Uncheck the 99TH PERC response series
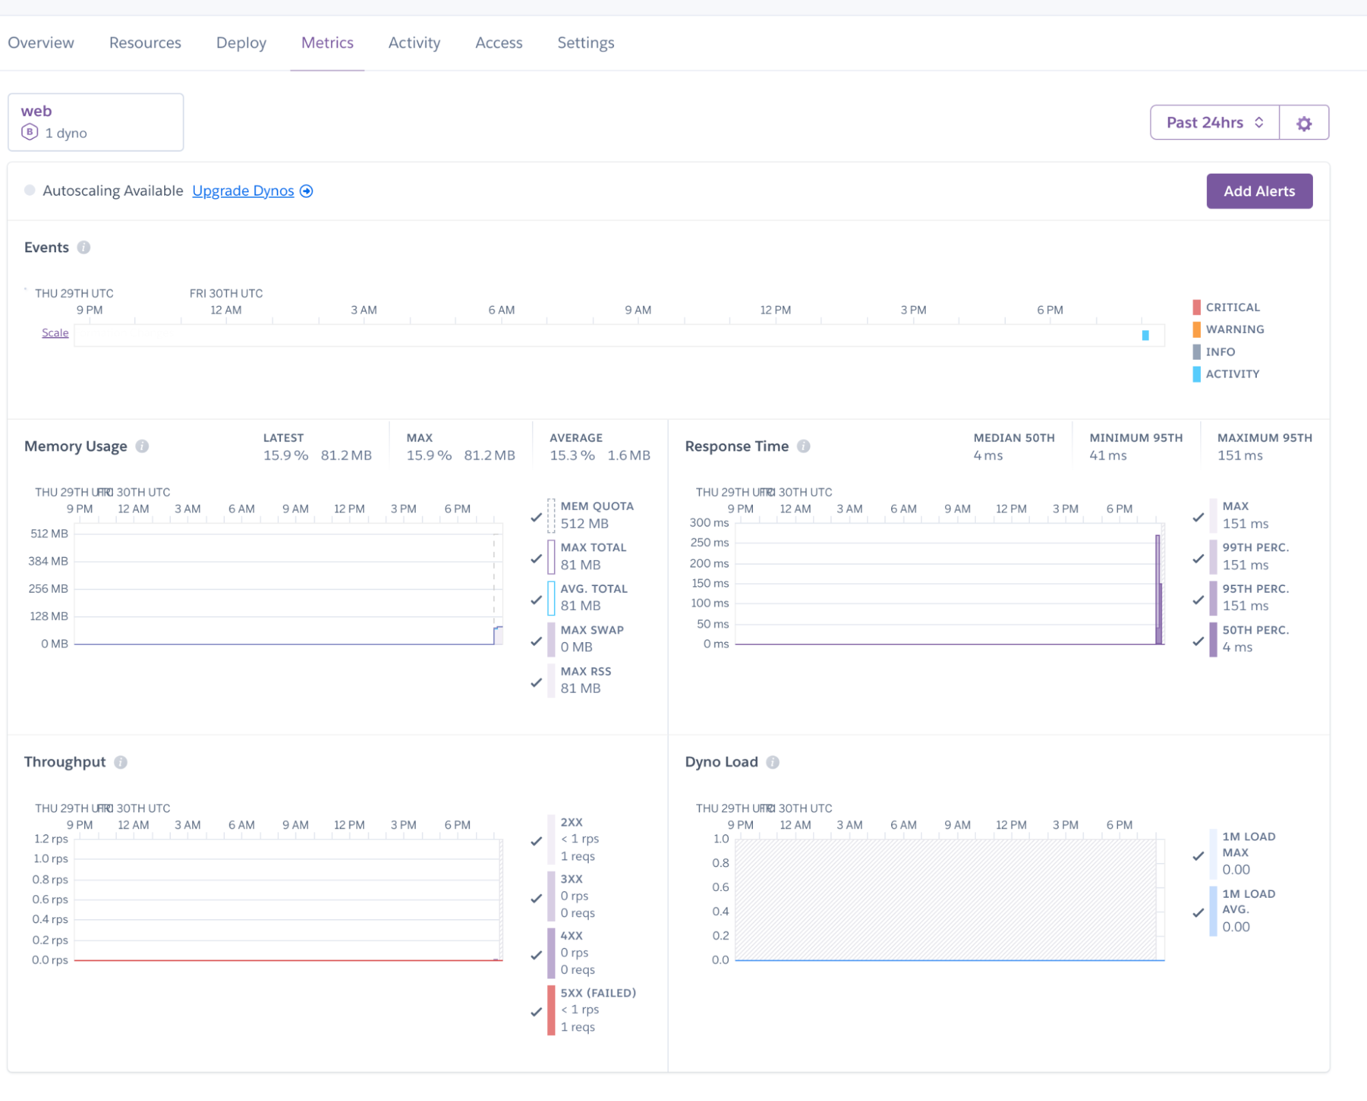Image resolution: width=1367 pixels, height=1101 pixels. (x=1198, y=559)
